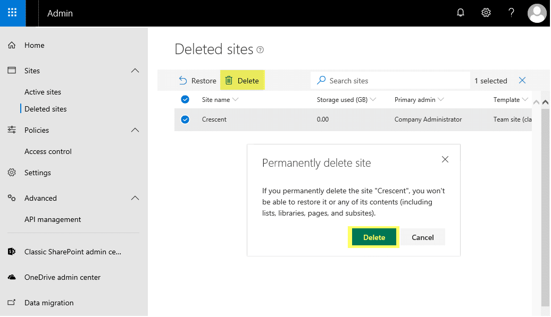The image size is (551, 317).
Task: Click the help question mark icon
Action: [511, 13]
